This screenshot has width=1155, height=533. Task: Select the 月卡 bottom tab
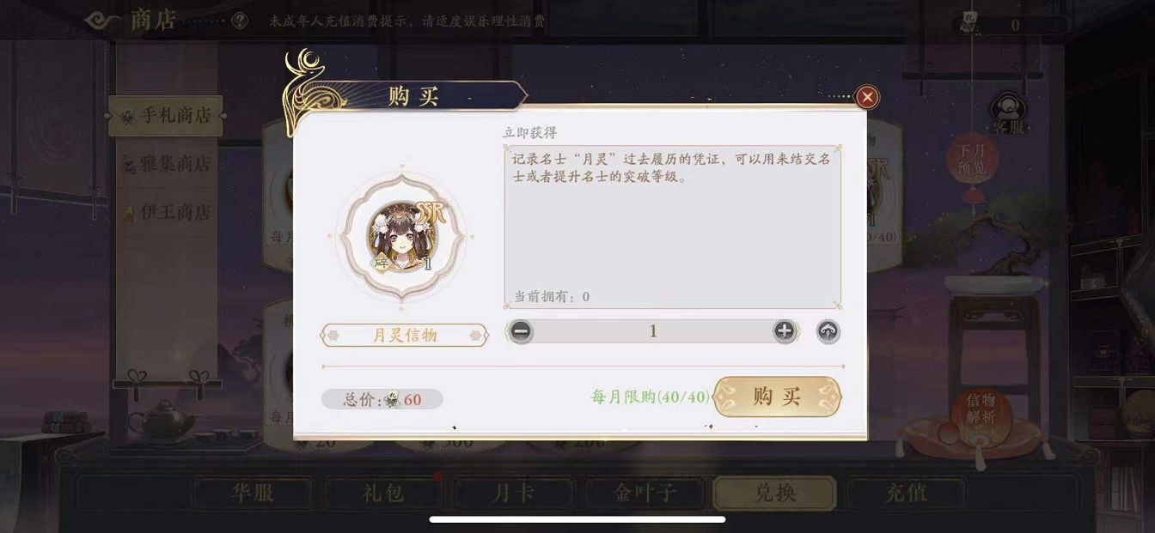514,494
